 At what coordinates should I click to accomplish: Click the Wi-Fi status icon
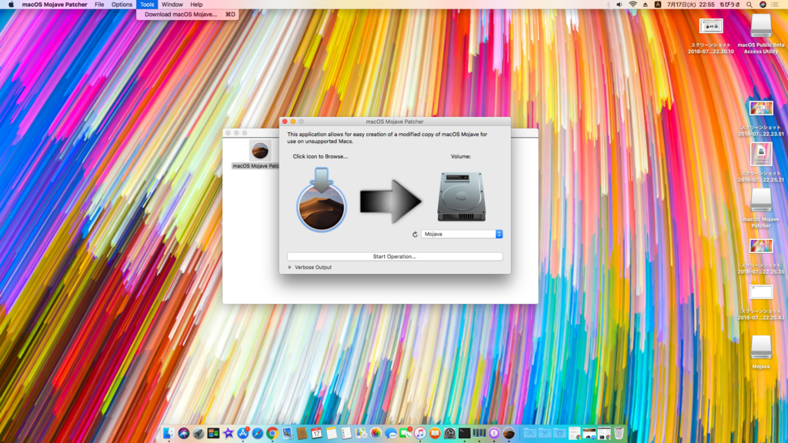tap(633, 5)
